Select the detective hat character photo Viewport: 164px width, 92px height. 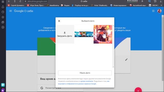click(103, 34)
